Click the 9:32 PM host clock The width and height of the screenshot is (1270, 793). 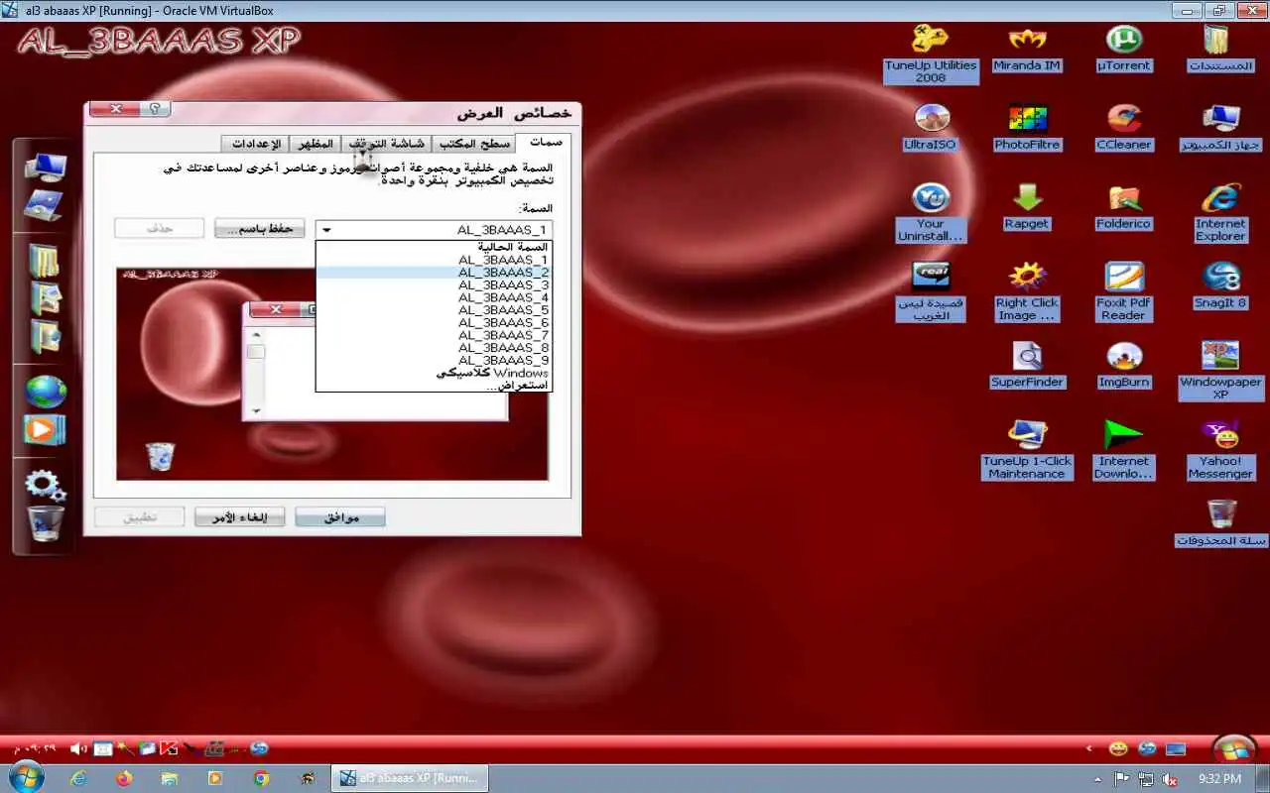point(1219,779)
